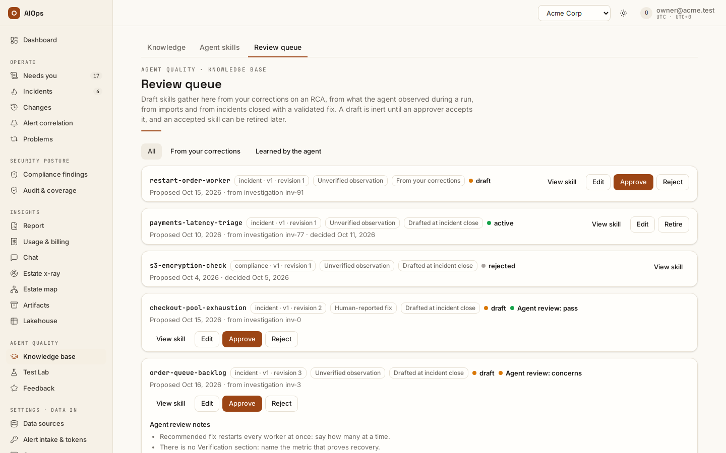
Task: Edit the order-queue-backlog skill
Action: pos(207,404)
